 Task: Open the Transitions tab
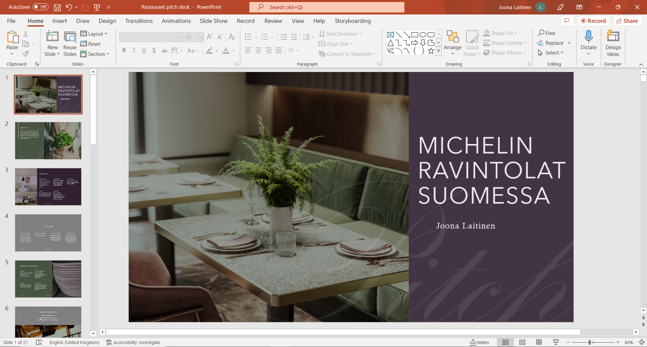coord(139,21)
